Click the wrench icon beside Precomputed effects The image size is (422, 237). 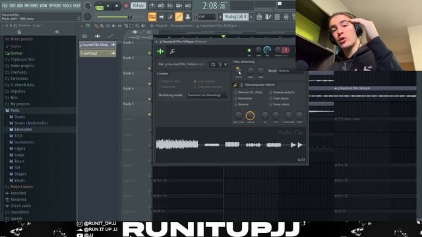point(235,85)
